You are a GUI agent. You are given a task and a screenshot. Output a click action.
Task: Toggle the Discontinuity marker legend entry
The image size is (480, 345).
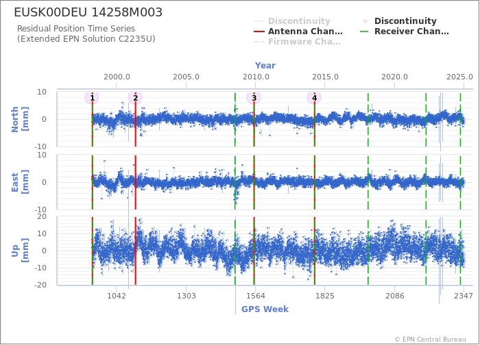point(400,21)
